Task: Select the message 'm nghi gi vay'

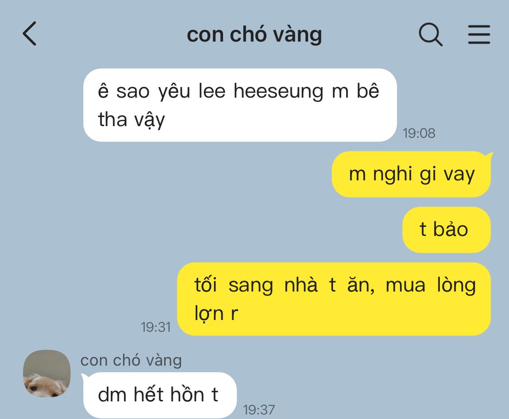Action: coord(411,174)
